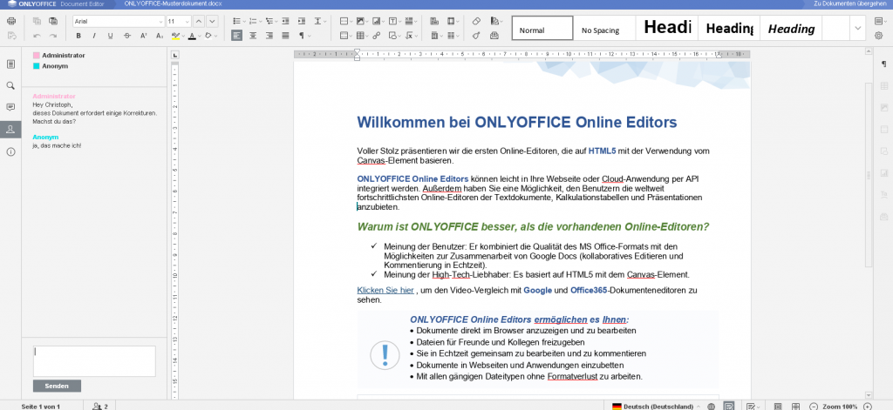This screenshot has height=410, width=893.
Task: Open the chat panel in left sidebar
Action: [x=10, y=129]
